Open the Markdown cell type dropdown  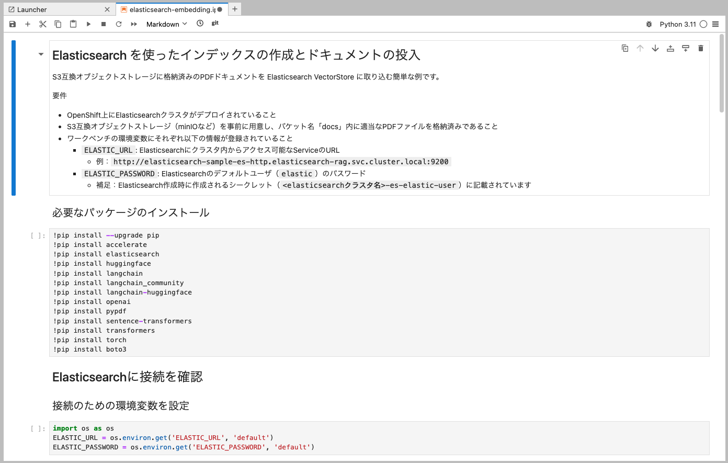coord(166,24)
